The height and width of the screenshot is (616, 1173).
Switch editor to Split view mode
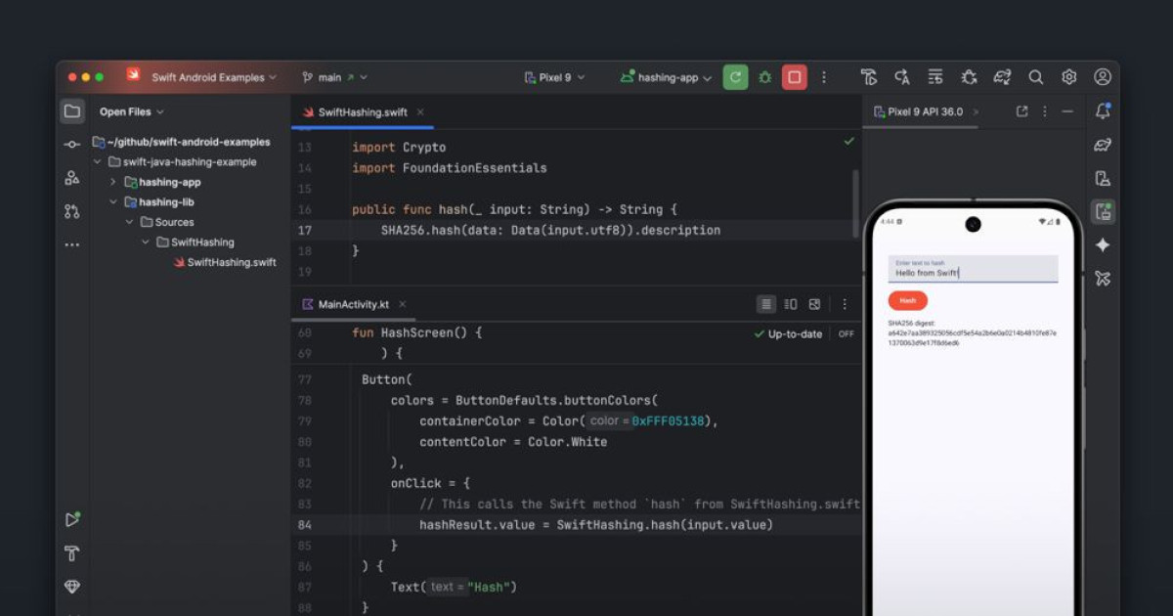pyautogui.click(x=791, y=304)
